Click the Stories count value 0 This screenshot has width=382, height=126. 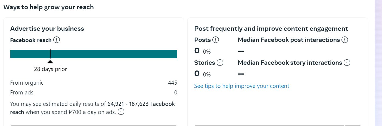coord(197,73)
